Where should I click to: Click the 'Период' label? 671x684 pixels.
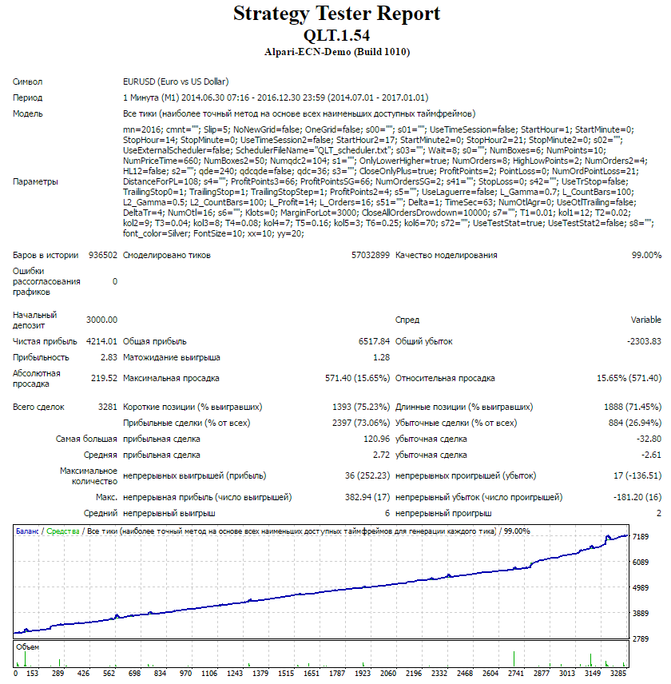pos(27,97)
